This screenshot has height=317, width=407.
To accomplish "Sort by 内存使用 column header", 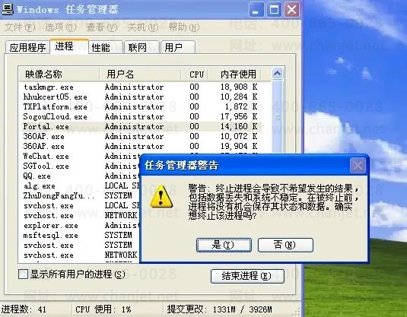I will pyautogui.click(x=234, y=74).
